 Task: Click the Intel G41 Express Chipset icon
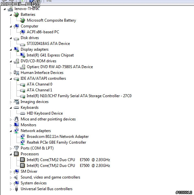pos(22,55)
